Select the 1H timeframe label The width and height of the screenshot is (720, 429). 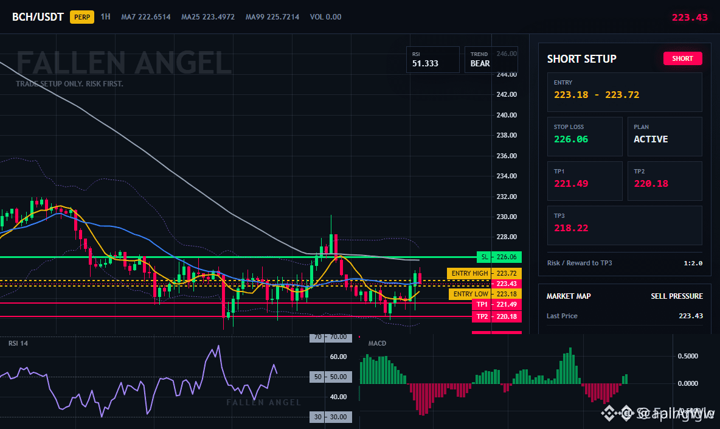click(106, 17)
